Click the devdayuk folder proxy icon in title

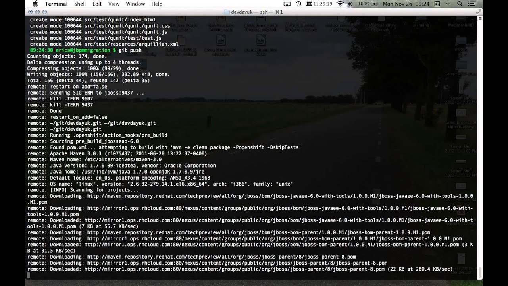coord(227,12)
